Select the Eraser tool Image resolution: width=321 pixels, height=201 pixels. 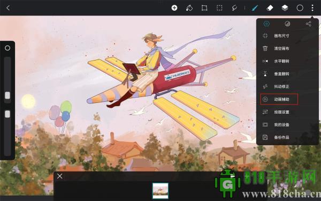coord(270,8)
